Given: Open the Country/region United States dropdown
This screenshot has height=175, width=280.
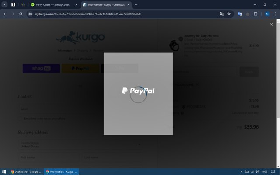Looking at the screenshot, I should click(x=80, y=144).
